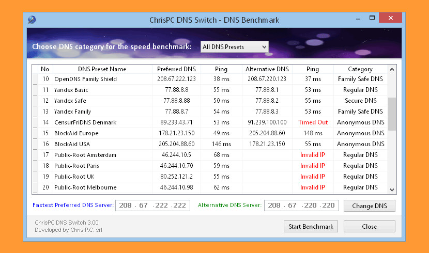The width and height of the screenshot is (429, 253).
Task: Click the scroll down arrow of the list
Action: pos(392,190)
